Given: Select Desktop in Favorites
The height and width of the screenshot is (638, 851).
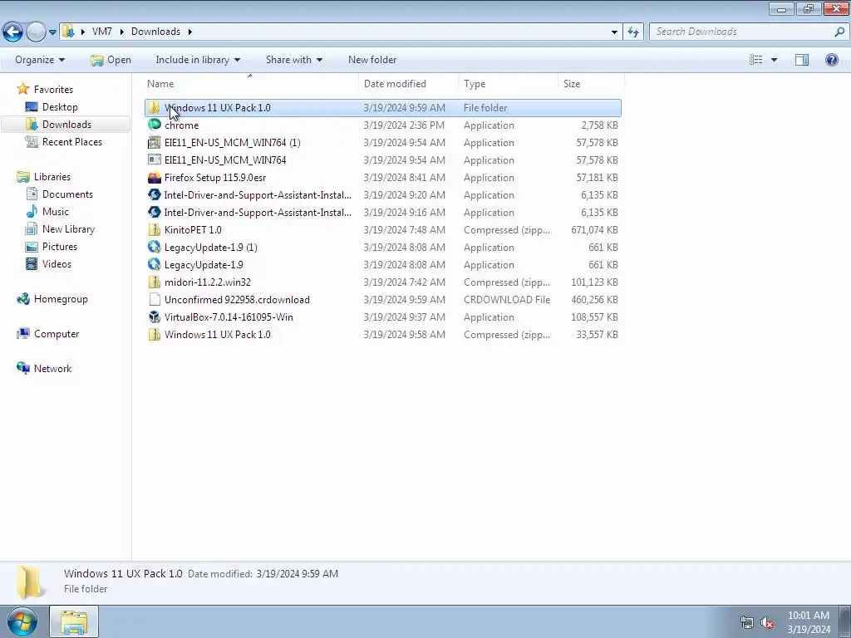Looking at the screenshot, I should [x=60, y=107].
